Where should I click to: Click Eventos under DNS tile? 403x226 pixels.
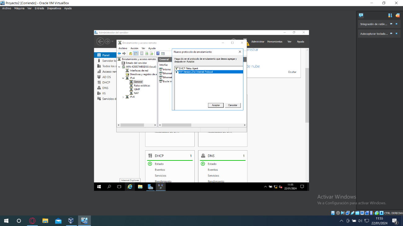(213, 170)
